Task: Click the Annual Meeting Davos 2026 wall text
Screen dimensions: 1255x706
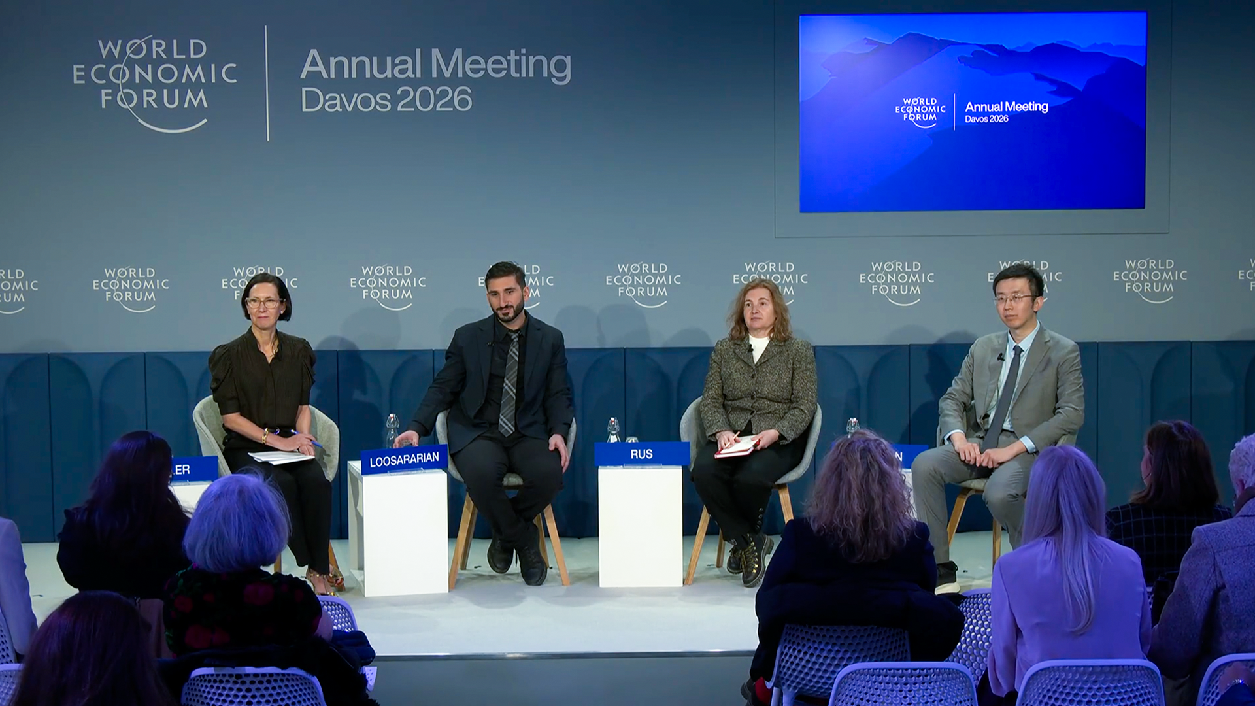Action: pyautogui.click(x=435, y=81)
